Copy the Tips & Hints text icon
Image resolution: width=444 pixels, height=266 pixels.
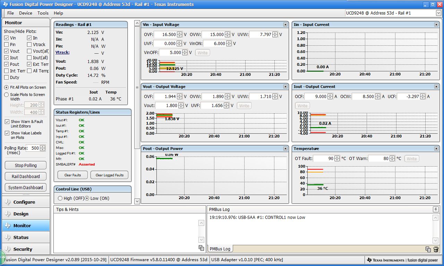(x=201, y=248)
